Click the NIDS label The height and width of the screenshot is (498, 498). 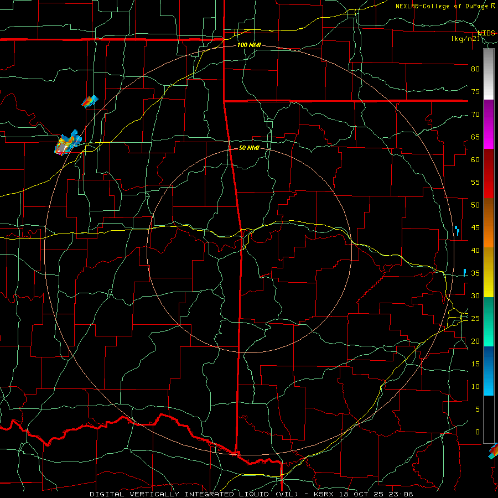click(x=486, y=33)
